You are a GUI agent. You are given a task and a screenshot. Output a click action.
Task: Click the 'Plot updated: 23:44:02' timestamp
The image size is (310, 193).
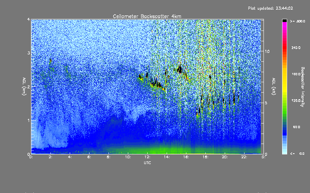coord(270,8)
